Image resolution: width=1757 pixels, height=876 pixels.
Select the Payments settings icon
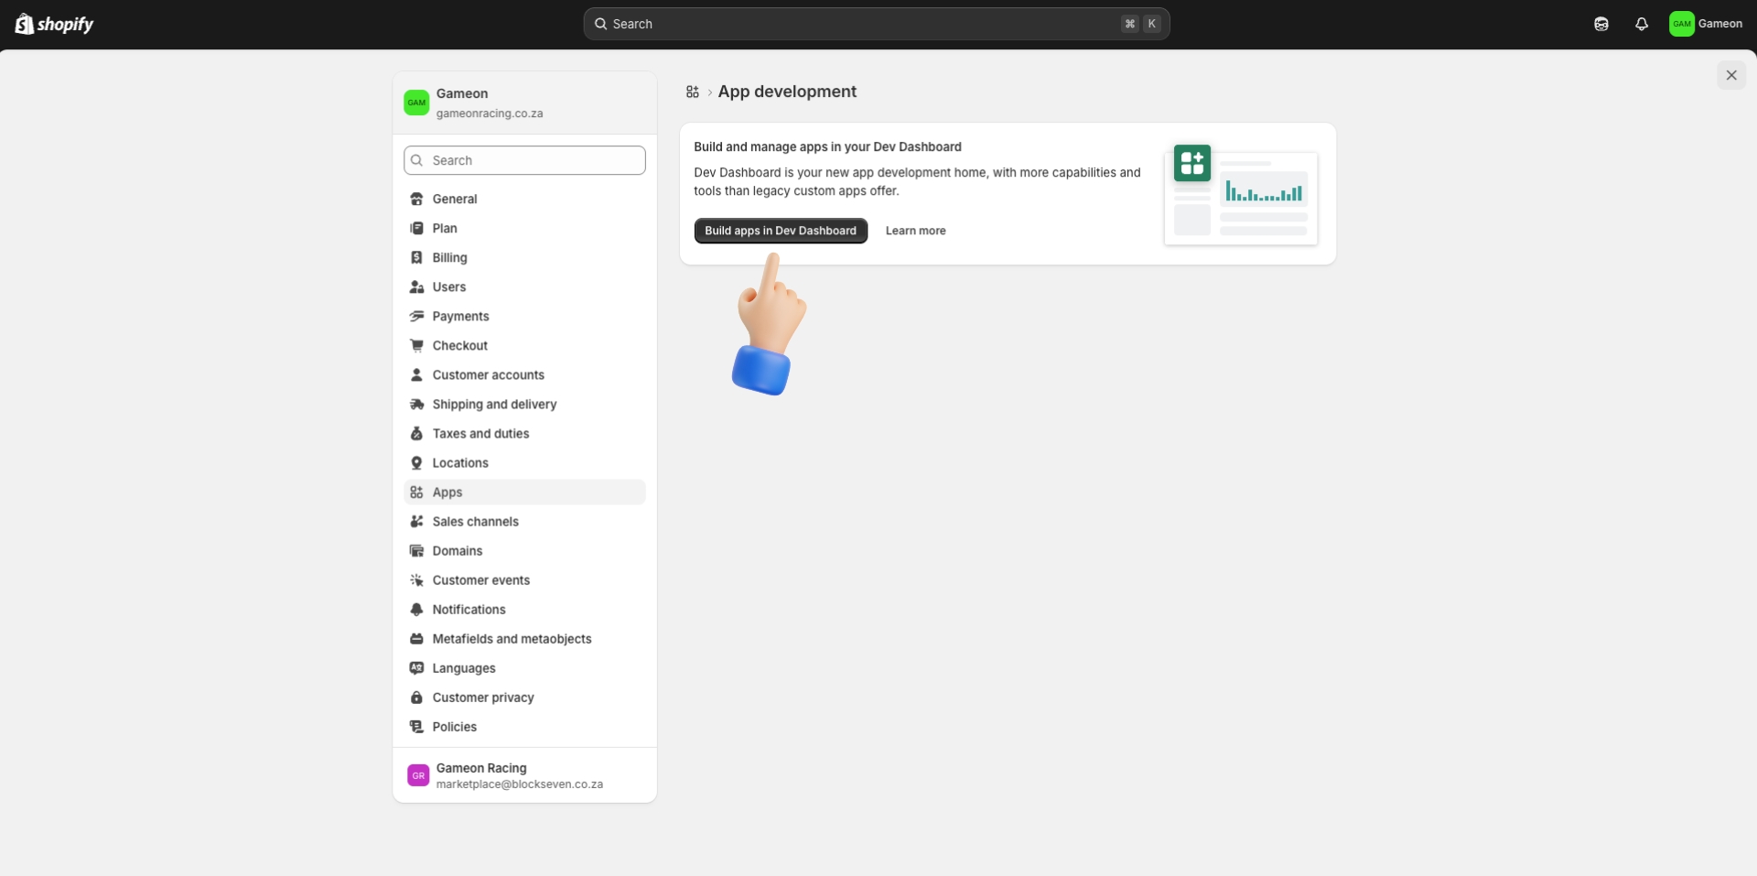pyautogui.click(x=417, y=316)
